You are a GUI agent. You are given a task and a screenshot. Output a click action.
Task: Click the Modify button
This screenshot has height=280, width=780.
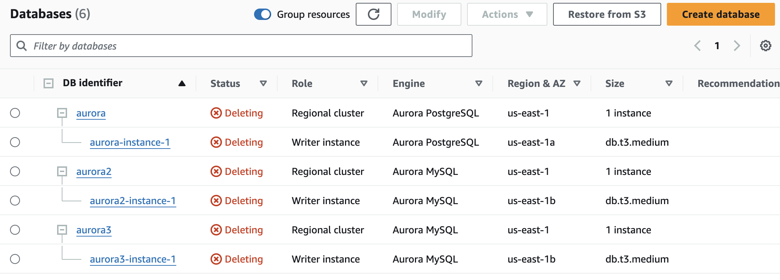pos(429,14)
